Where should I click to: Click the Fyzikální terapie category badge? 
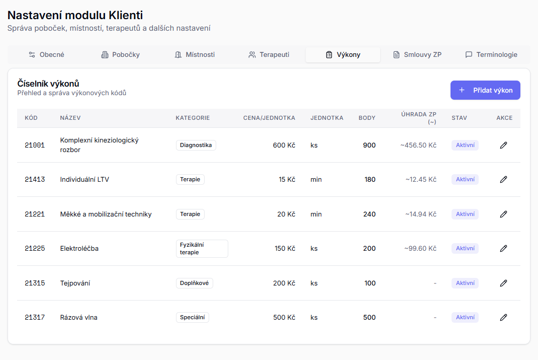tap(202, 248)
